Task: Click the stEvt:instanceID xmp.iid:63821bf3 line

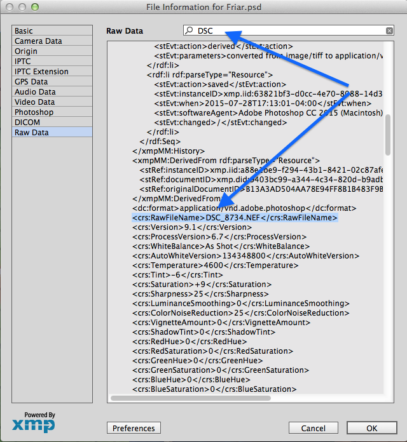Action: point(268,94)
